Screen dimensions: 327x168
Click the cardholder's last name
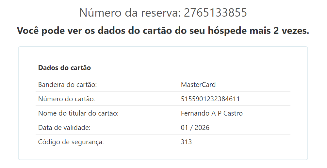(233, 113)
